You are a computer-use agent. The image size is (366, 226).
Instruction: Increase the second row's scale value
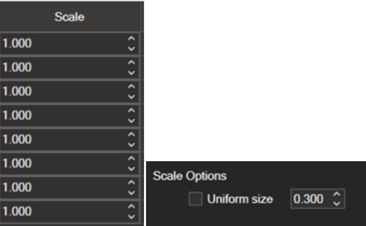pos(132,63)
